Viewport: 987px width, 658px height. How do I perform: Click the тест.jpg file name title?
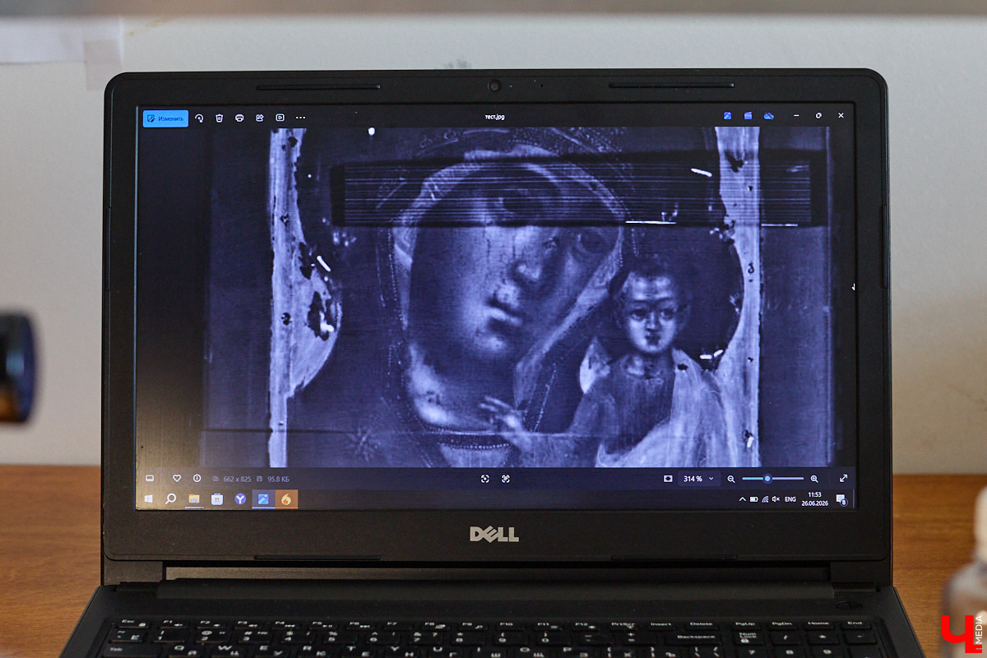(495, 117)
